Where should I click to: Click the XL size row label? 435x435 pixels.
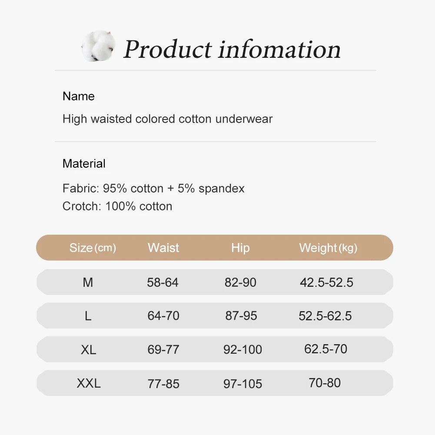pyautogui.click(x=88, y=349)
